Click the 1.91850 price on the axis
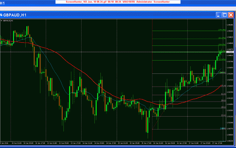236x148 pixels. coord(230,104)
